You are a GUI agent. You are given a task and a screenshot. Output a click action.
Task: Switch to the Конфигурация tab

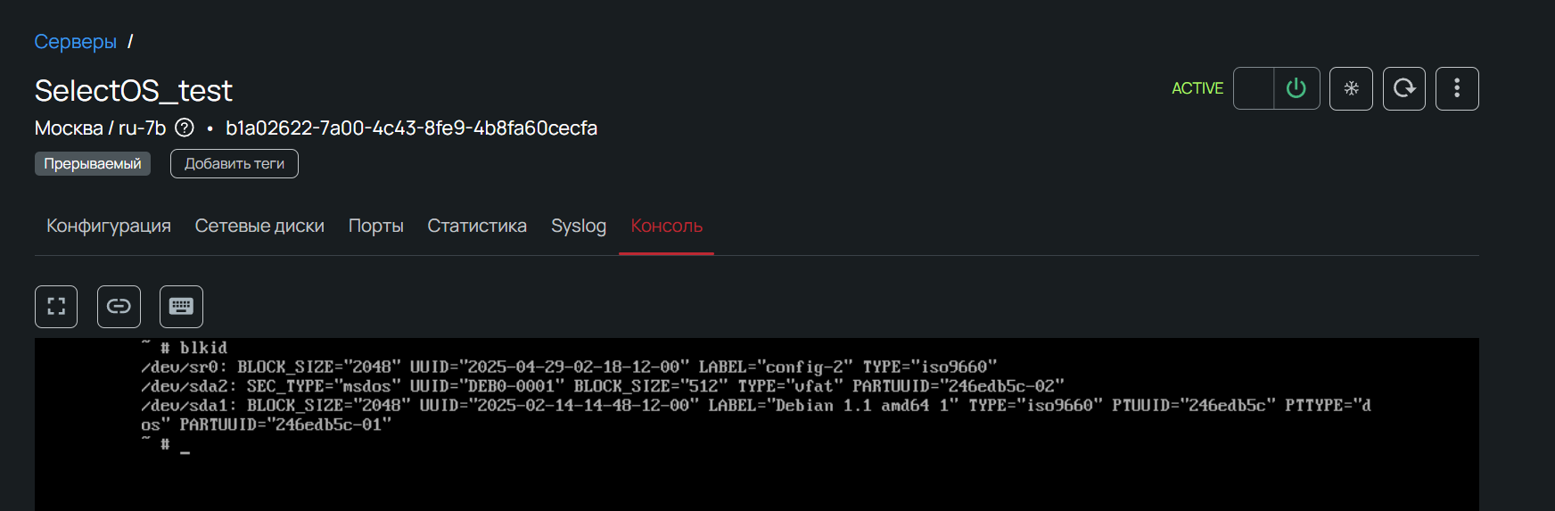tap(109, 226)
